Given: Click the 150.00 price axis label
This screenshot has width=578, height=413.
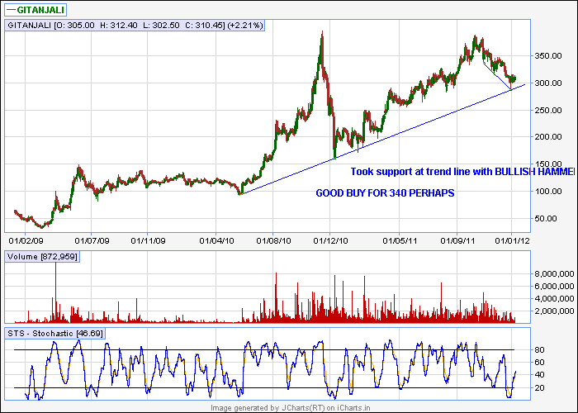Looking at the screenshot, I should click(548, 164).
